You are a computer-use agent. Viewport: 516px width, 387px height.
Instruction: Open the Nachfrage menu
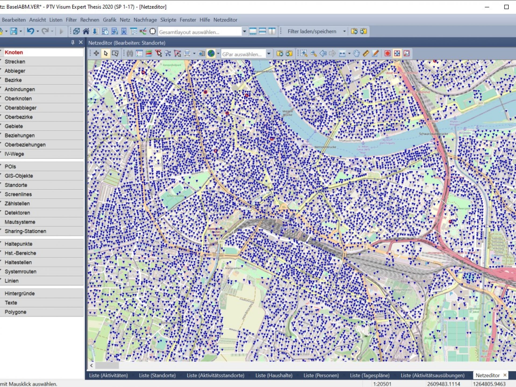pos(145,20)
